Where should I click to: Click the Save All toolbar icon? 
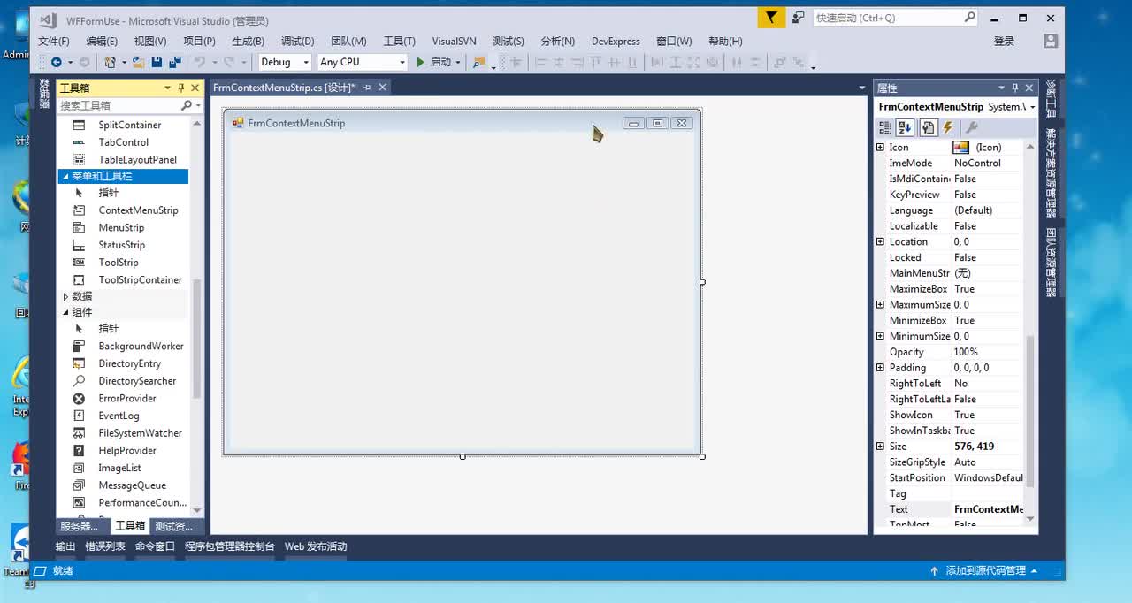click(x=174, y=62)
